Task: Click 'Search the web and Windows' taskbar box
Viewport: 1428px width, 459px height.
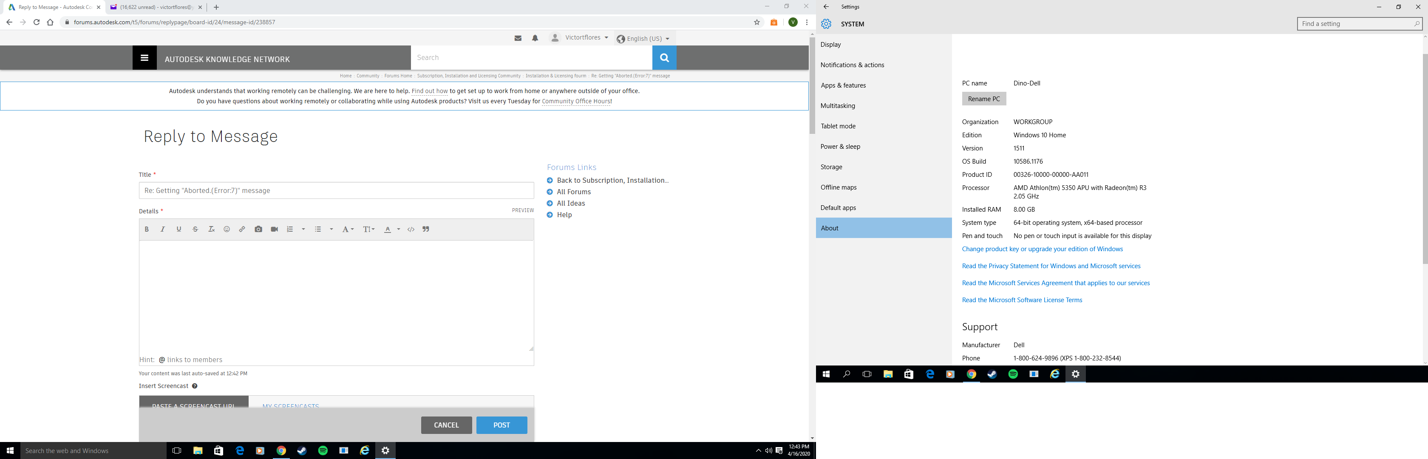Action: [x=93, y=450]
